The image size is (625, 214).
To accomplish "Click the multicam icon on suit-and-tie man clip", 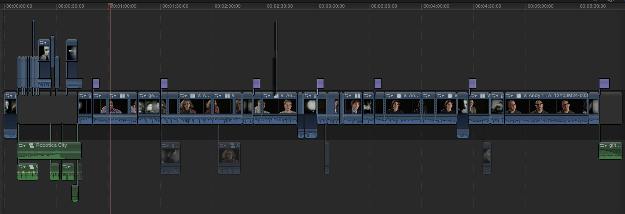I will click(357, 96).
